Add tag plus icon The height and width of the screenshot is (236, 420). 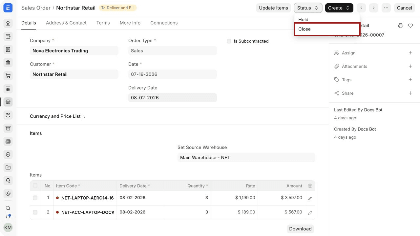tap(410, 80)
